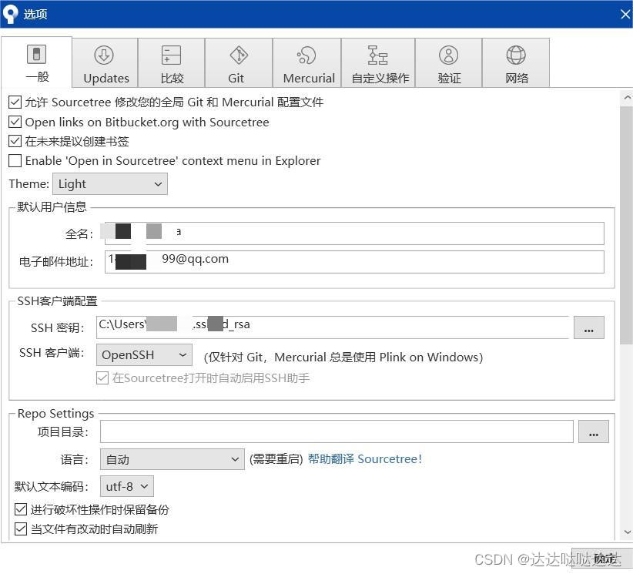Click the 电子邮件地址 email input field
This screenshot has height=574, width=633.
pos(354,262)
